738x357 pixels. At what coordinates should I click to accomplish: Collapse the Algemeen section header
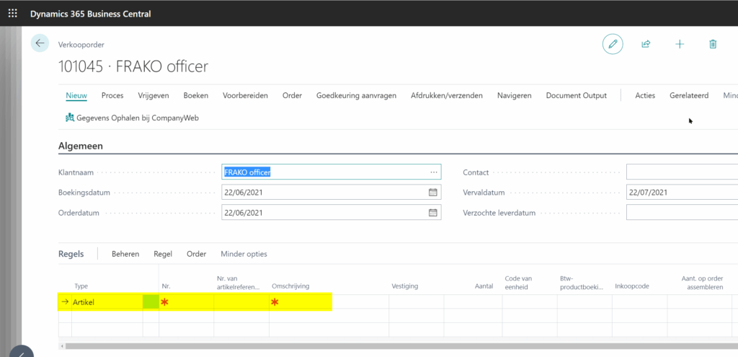(80, 146)
